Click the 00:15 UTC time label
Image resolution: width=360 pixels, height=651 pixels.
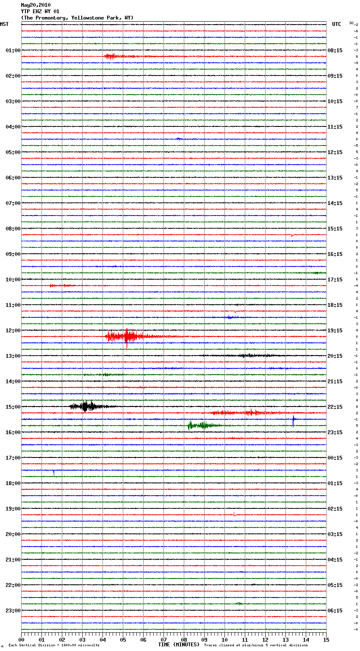pos(335,458)
